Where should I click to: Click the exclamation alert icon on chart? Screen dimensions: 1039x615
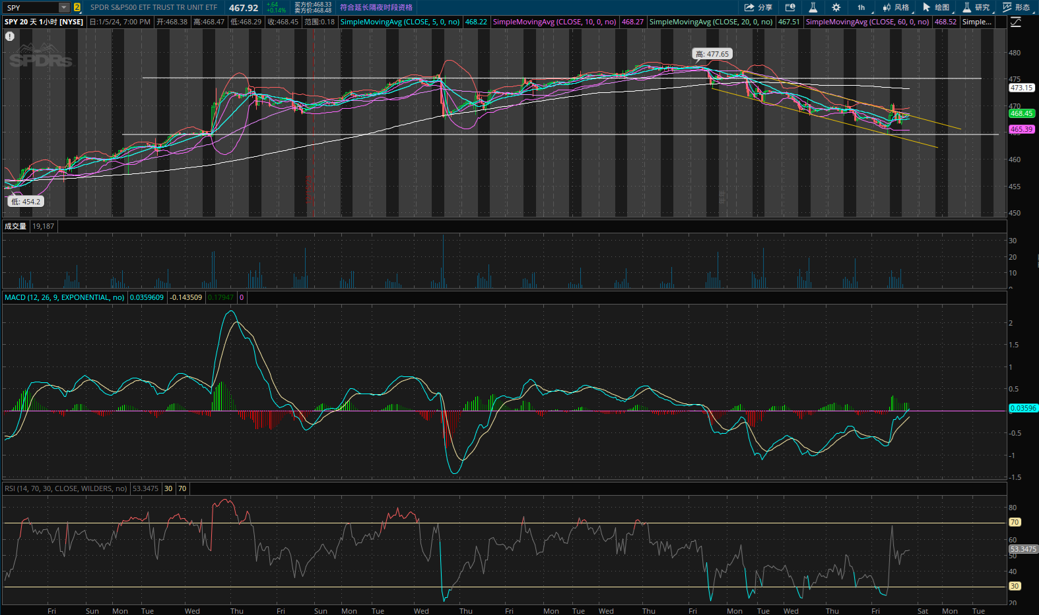10,36
